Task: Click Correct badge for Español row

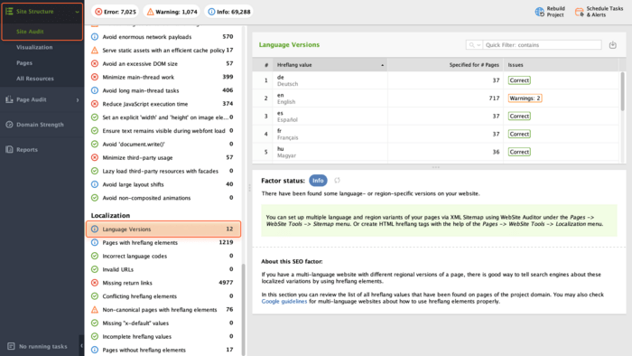Action: coord(519,117)
